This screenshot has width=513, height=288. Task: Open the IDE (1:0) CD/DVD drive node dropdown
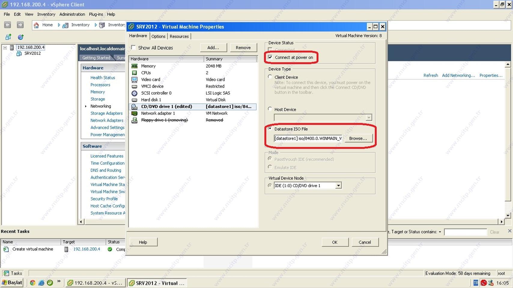pos(338,185)
